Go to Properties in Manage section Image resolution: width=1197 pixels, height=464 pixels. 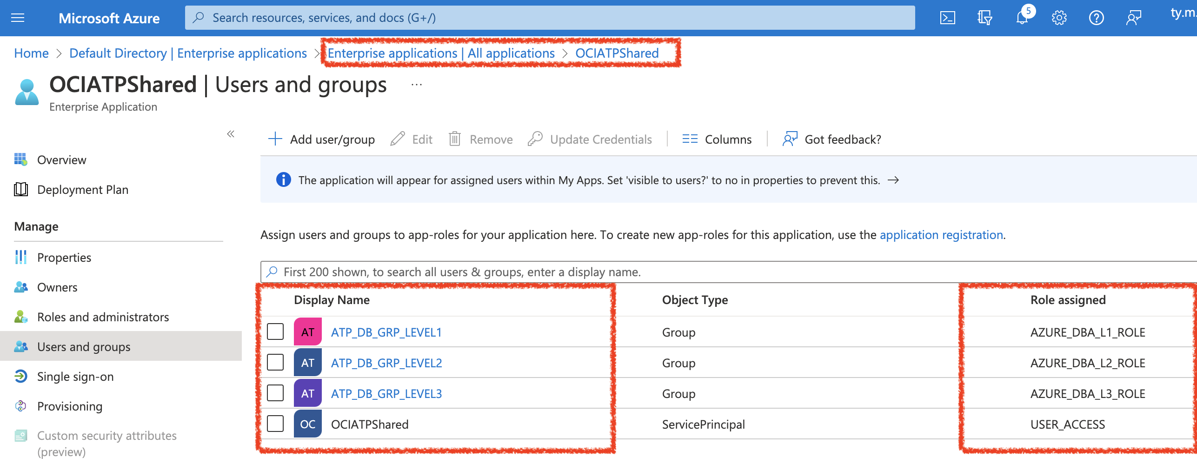coord(64,258)
